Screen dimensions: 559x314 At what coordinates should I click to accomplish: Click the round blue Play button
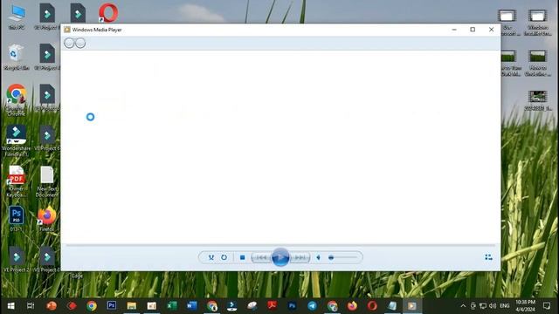tap(280, 257)
